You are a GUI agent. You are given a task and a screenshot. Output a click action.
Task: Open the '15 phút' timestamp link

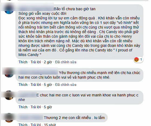point(50,125)
